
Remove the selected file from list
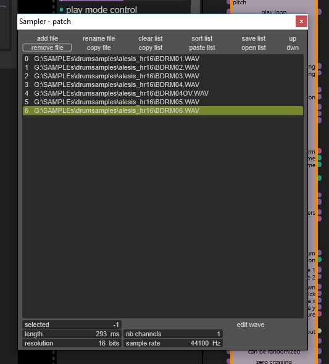pyautogui.click(x=47, y=48)
